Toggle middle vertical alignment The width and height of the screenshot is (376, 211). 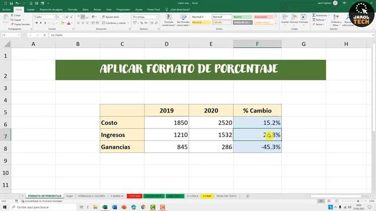pyautogui.click(x=83, y=17)
